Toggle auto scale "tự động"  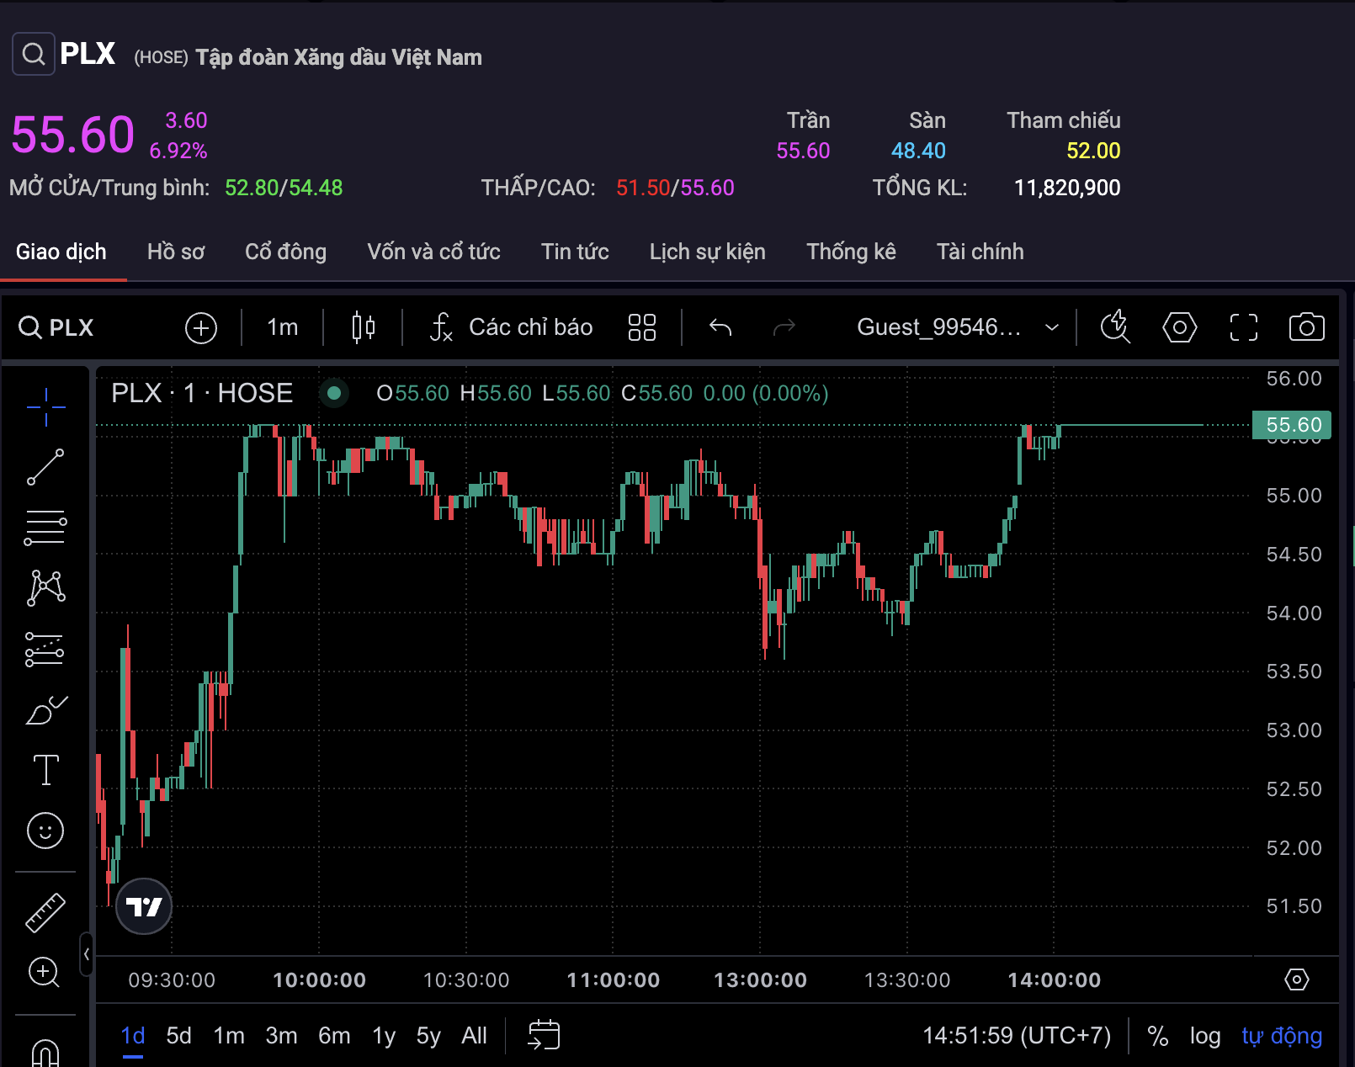click(x=1281, y=1036)
